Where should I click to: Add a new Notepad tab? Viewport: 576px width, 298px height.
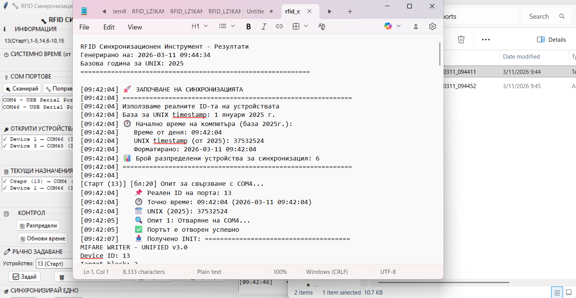click(350, 11)
